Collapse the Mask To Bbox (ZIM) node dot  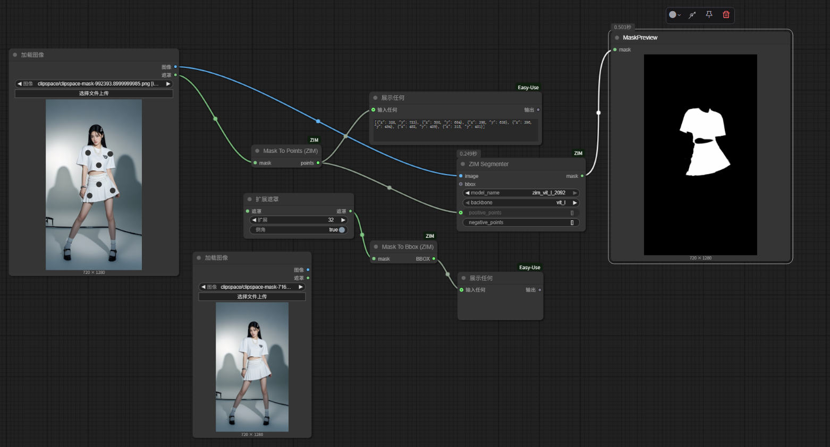(376, 247)
